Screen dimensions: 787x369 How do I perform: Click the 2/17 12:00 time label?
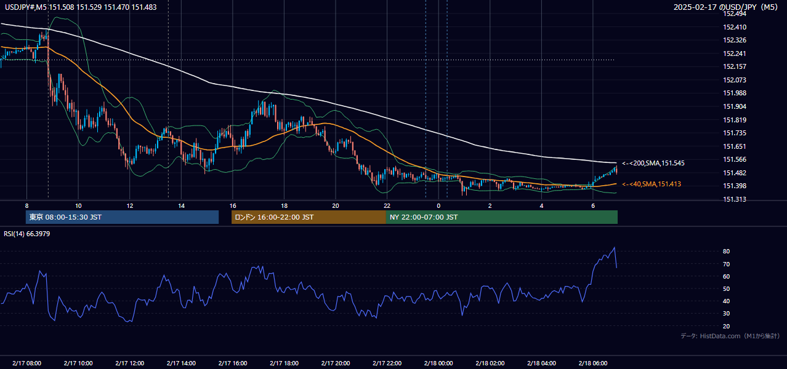point(130,363)
